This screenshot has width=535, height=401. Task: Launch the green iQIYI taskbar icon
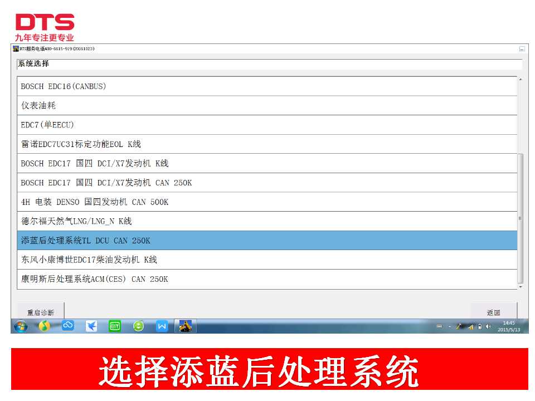pos(115,326)
